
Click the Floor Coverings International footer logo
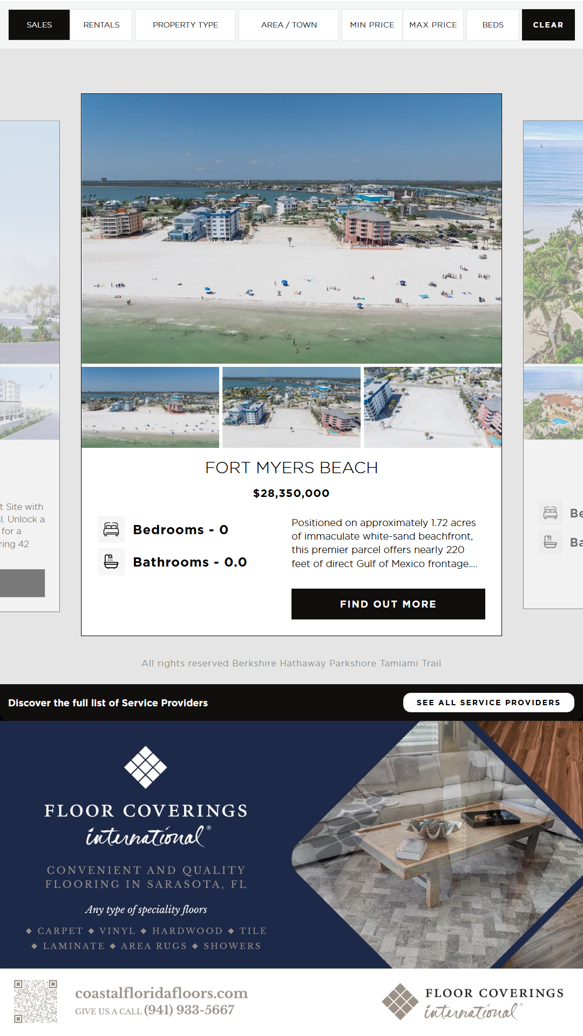coord(473,1001)
